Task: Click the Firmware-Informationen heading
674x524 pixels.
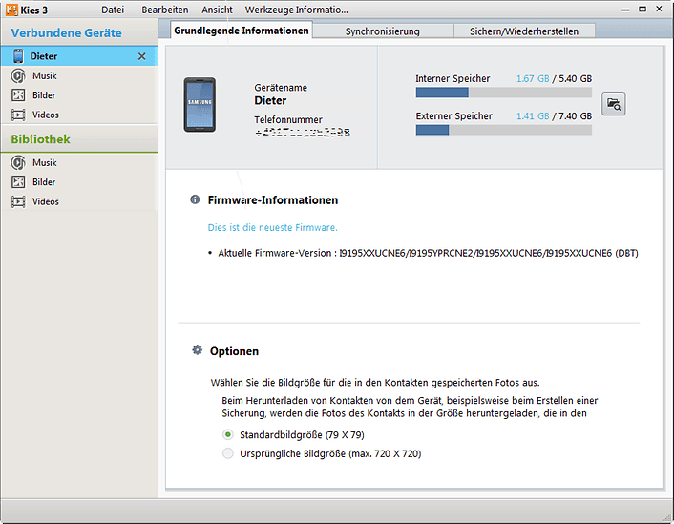Action: pos(273,199)
